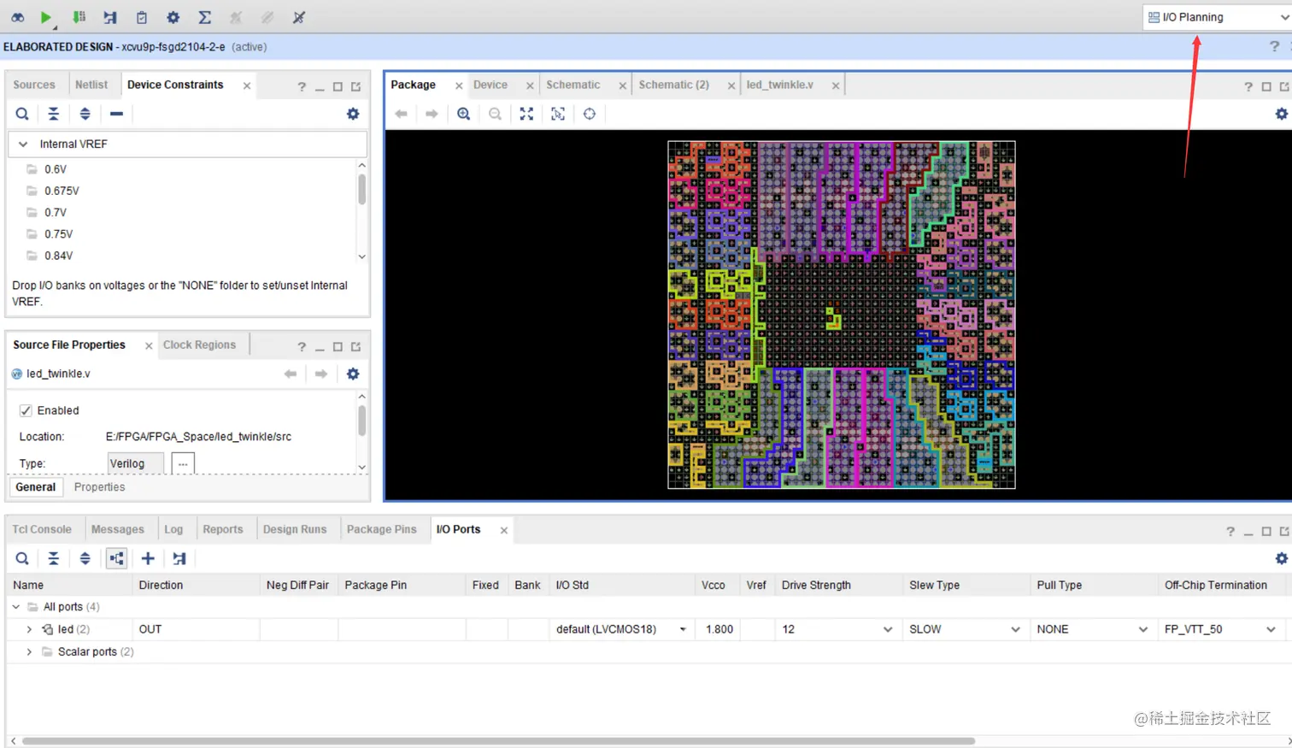The height and width of the screenshot is (748, 1292).
Task: Zoom out on the Package view
Action: coord(496,114)
